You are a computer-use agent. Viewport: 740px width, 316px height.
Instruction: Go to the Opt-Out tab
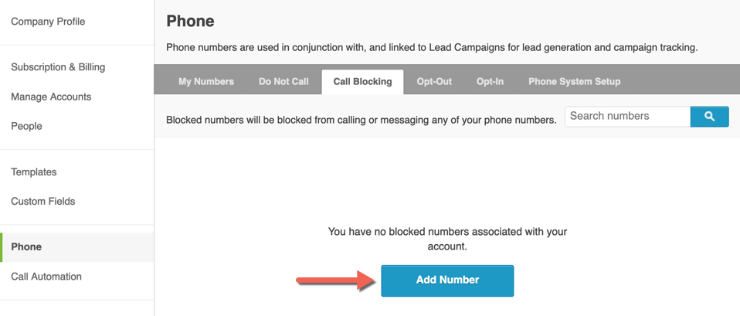point(434,81)
